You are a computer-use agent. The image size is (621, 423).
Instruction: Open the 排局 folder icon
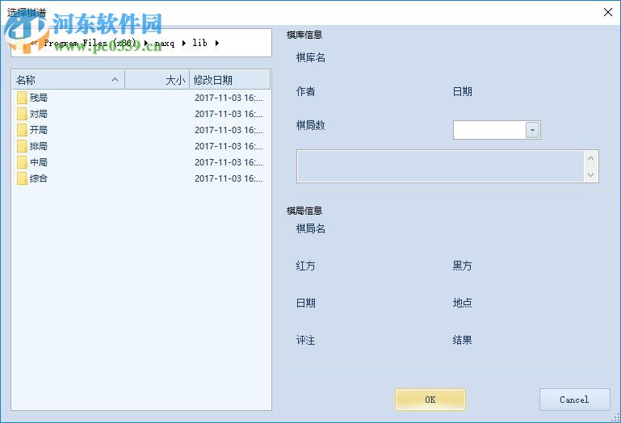coord(22,146)
